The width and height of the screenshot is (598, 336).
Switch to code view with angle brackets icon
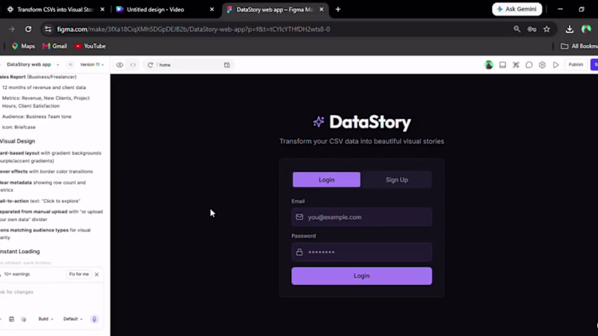coord(133,65)
